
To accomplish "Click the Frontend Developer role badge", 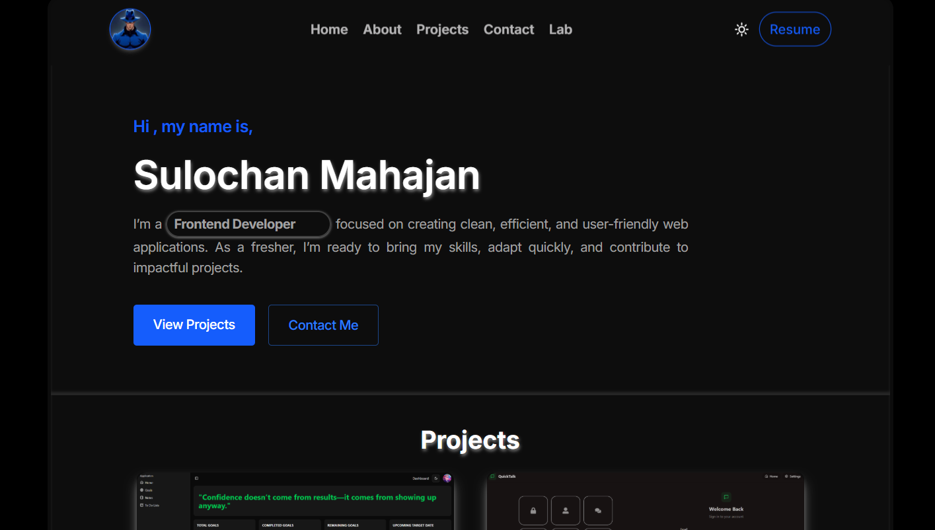I will (248, 225).
